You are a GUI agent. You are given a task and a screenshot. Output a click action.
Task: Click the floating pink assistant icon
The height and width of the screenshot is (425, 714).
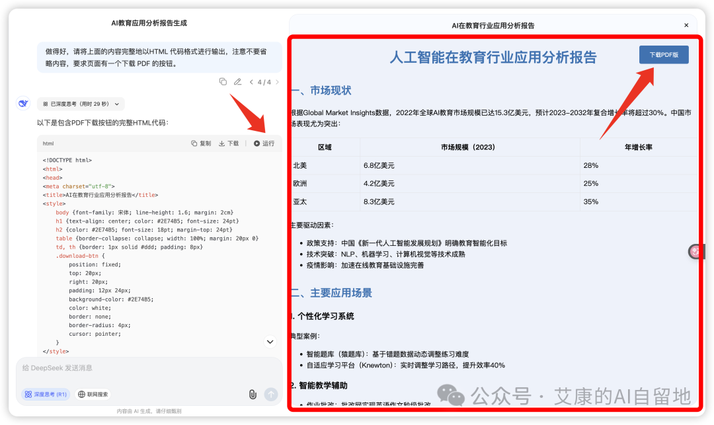[x=695, y=251]
